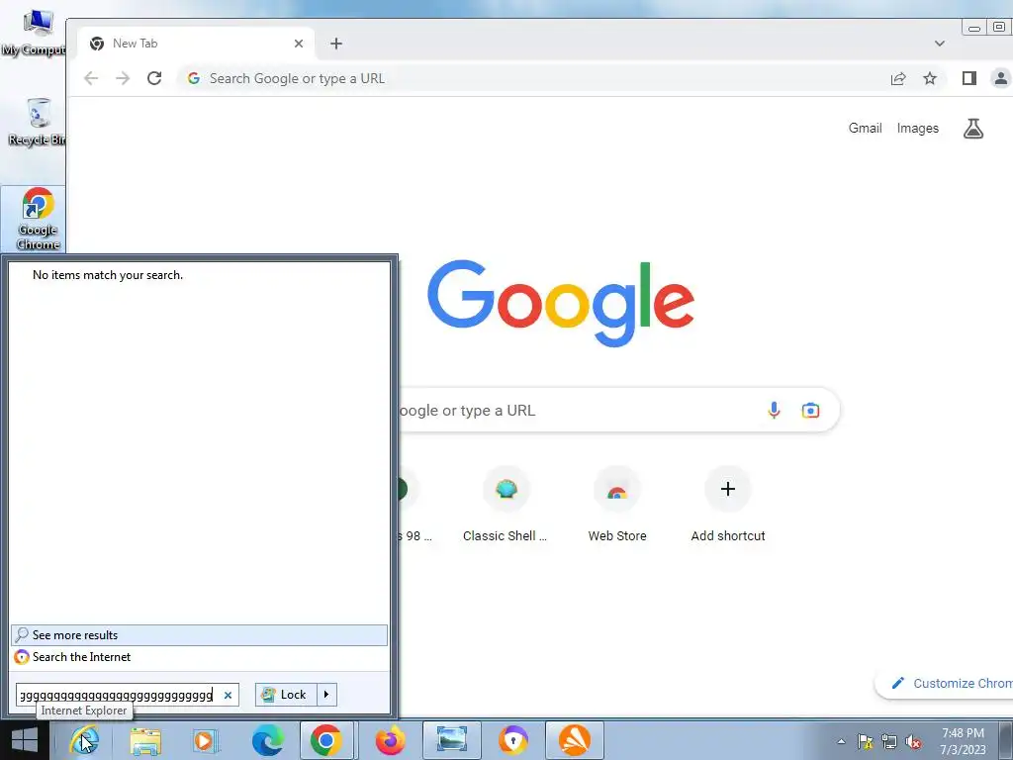Open the orange Avast taskbar icon
Image resolution: width=1013 pixels, height=760 pixels.
click(x=575, y=740)
